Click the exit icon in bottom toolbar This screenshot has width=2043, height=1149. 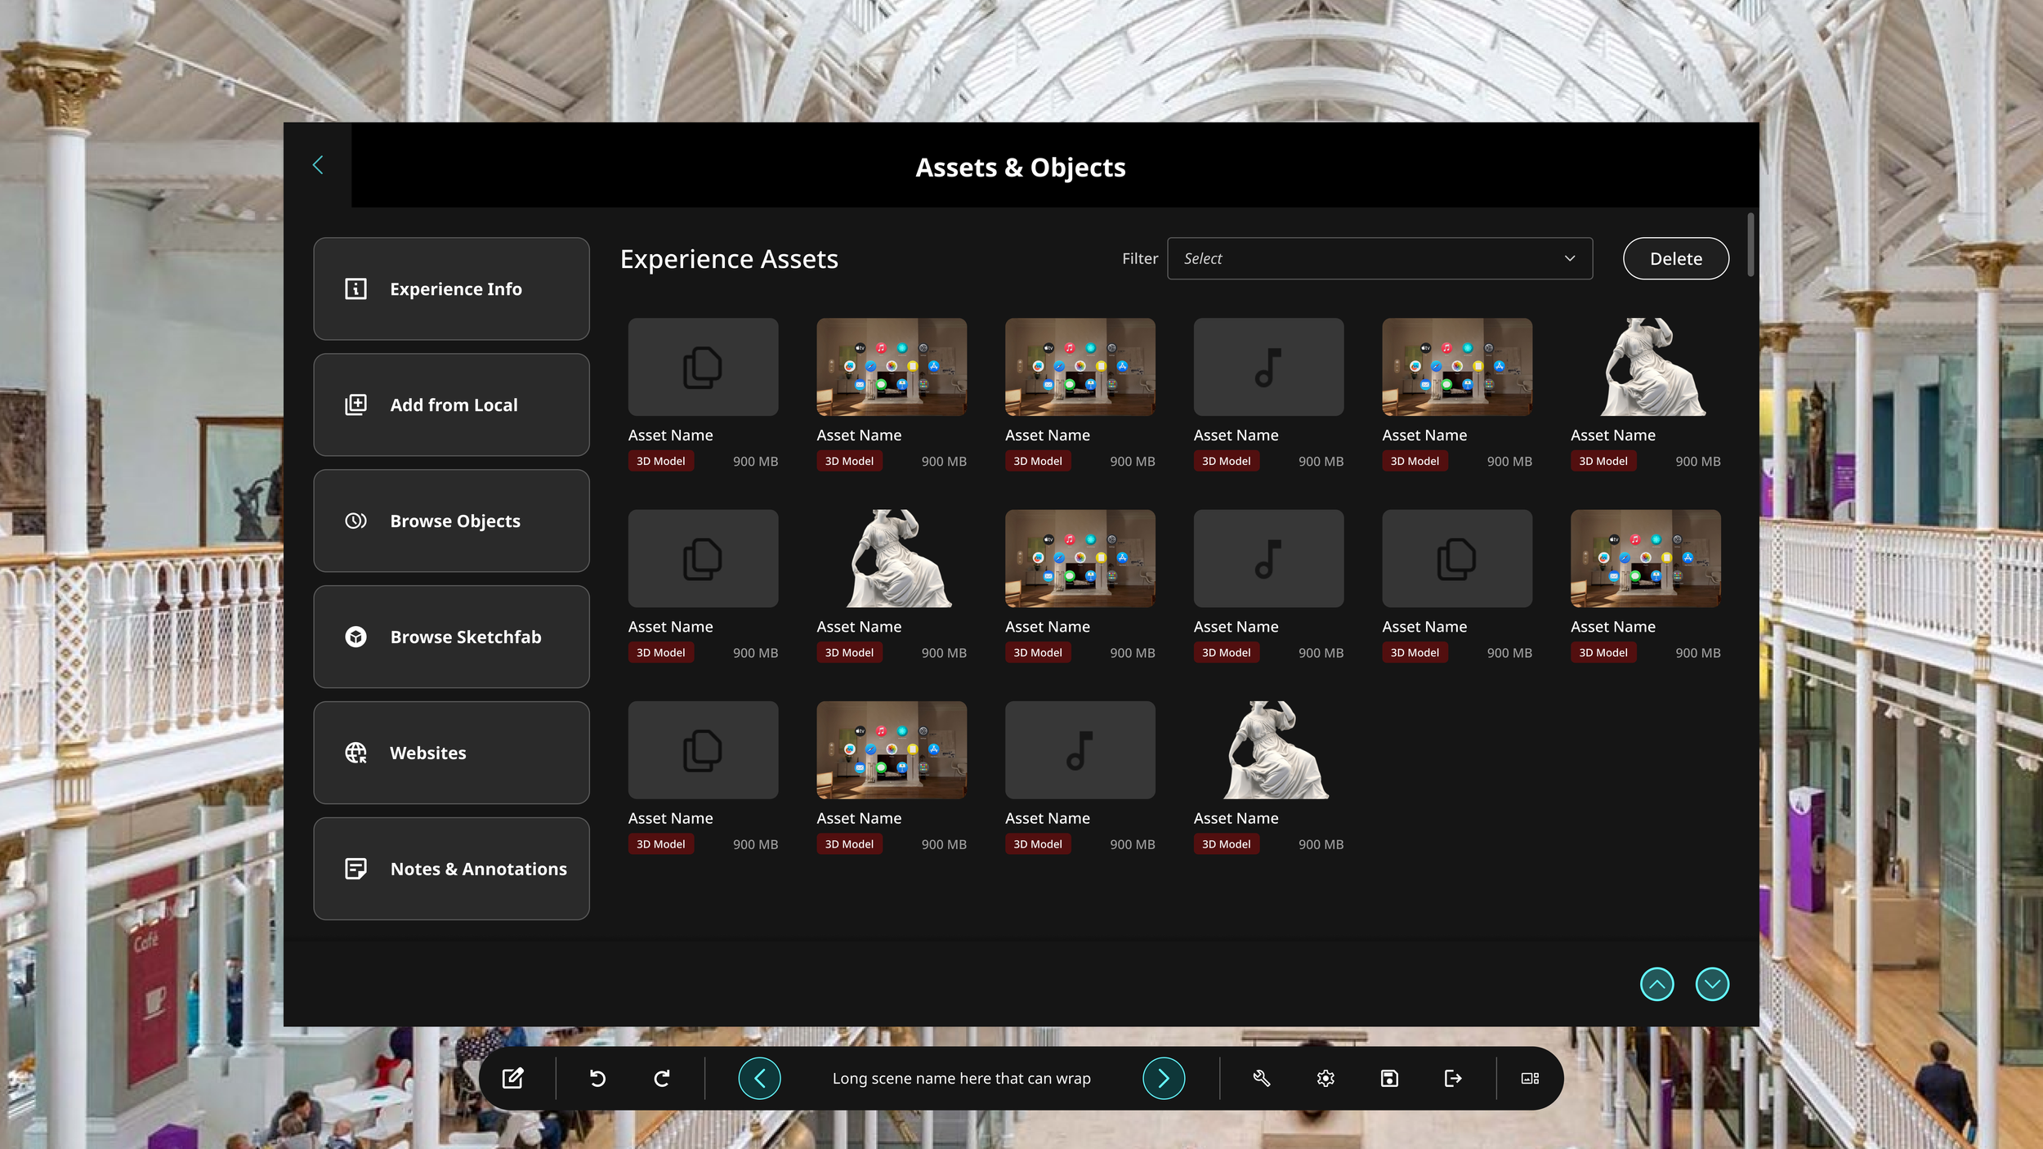(x=1452, y=1078)
